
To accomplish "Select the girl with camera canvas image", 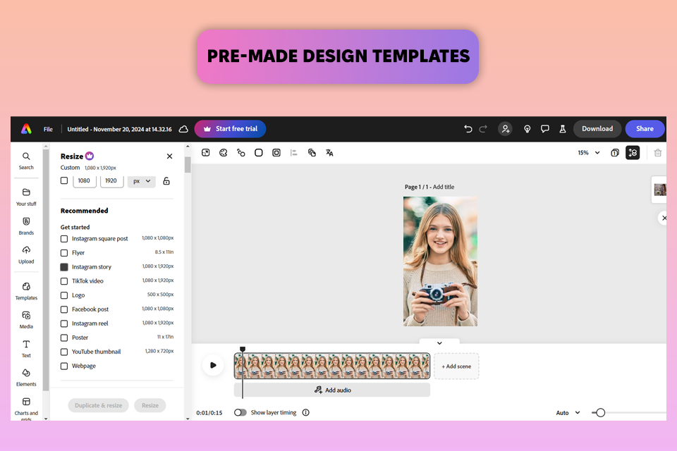I will point(440,261).
